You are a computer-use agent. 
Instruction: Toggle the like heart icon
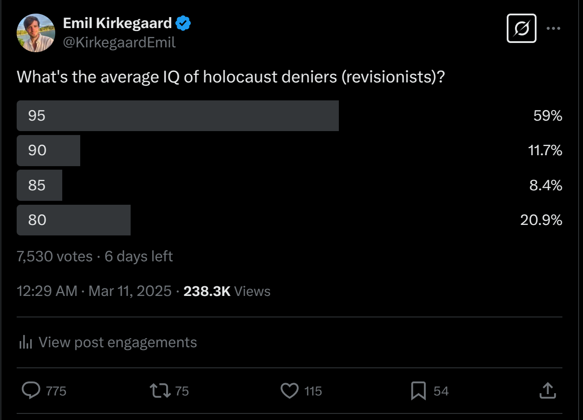point(289,391)
